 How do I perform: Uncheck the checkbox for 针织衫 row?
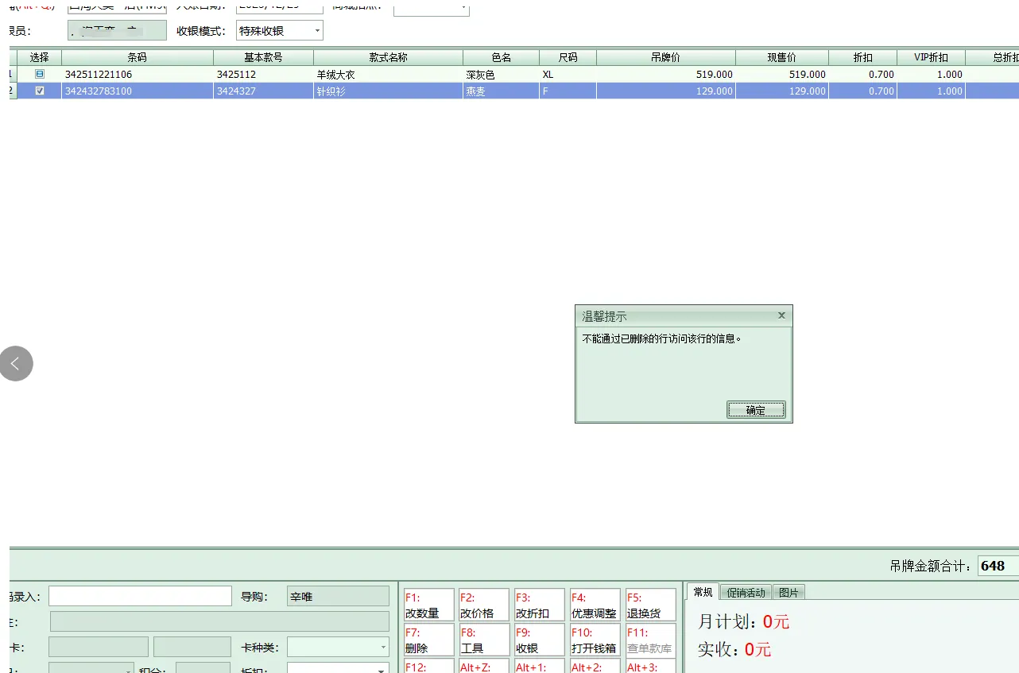tap(40, 91)
